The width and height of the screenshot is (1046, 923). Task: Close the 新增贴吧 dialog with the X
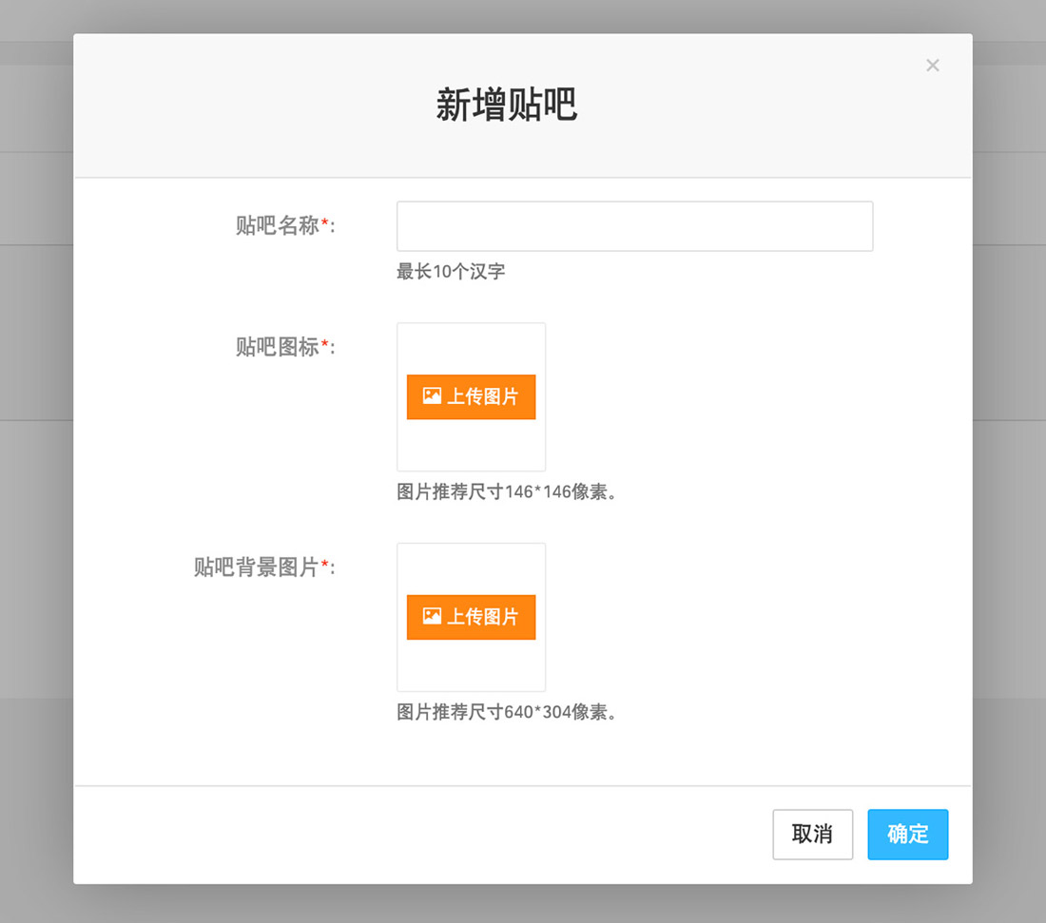tap(932, 66)
